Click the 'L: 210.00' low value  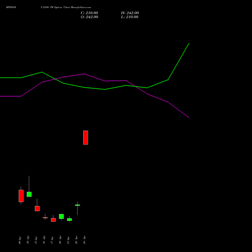pyautogui.click(x=130, y=17)
